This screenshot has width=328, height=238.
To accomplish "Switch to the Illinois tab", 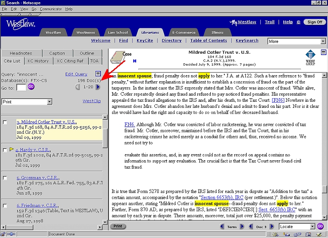I will click(x=217, y=32).
